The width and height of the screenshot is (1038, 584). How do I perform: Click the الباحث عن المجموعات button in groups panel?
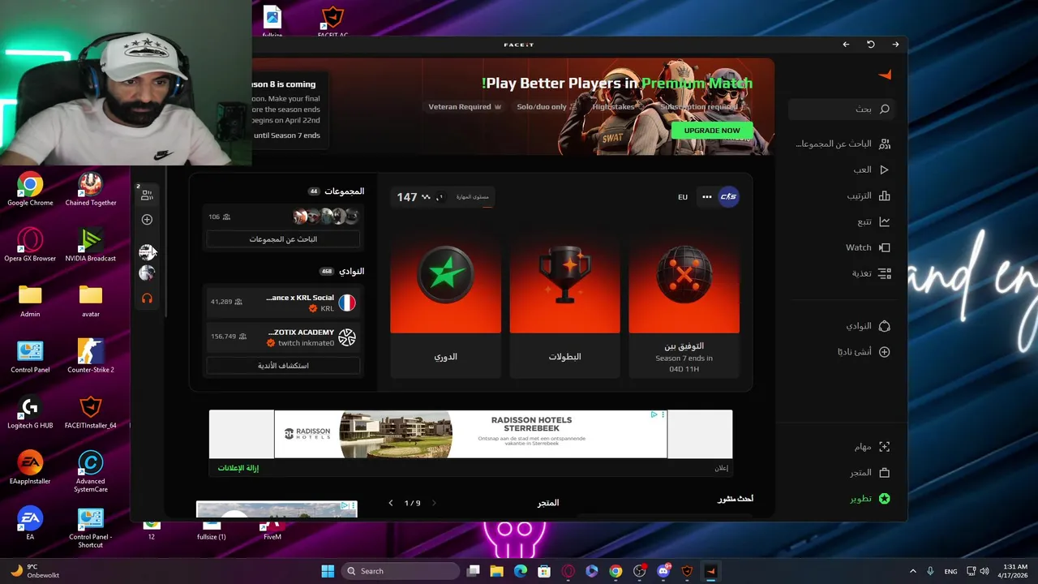coord(283,239)
